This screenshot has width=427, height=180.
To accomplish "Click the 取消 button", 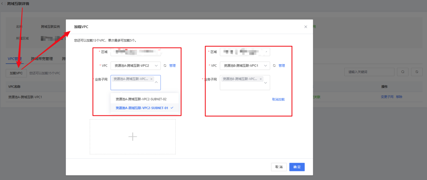I will coord(279,167).
